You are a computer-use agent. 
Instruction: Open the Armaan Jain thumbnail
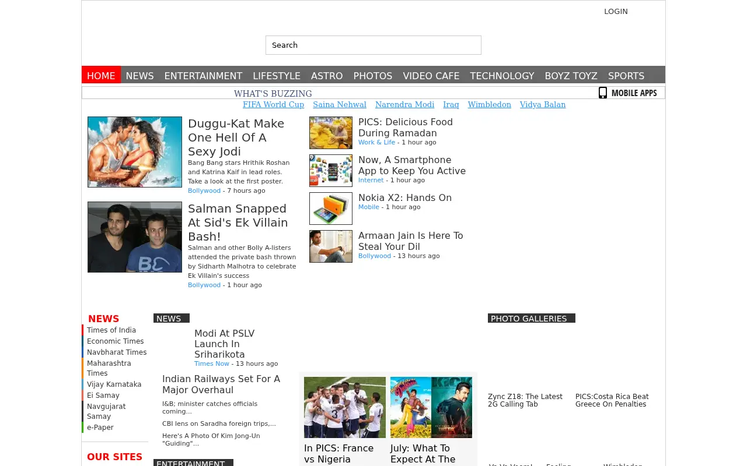(331, 246)
